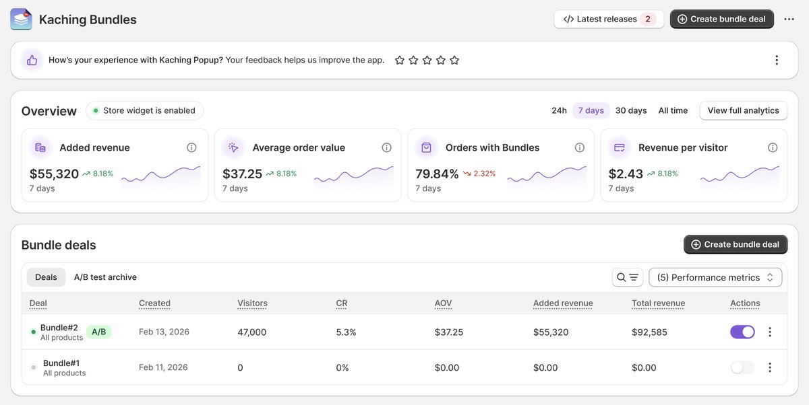Click the $2.43 revenue per visitor value

626,174
